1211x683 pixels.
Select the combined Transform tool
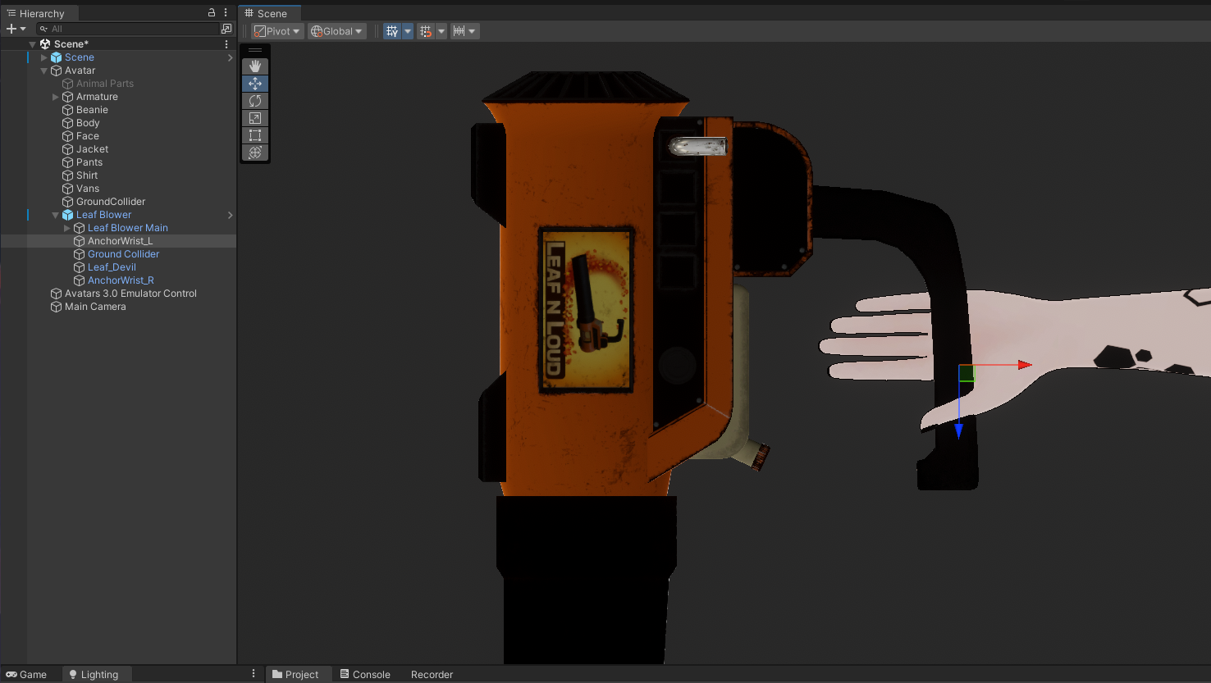coord(255,153)
